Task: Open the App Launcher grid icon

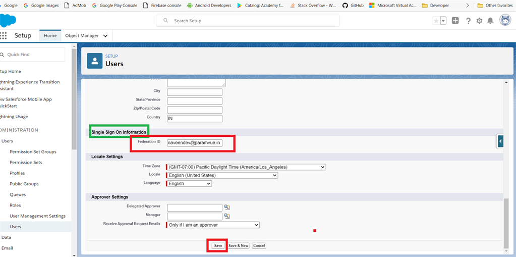Action: (x=4, y=35)
